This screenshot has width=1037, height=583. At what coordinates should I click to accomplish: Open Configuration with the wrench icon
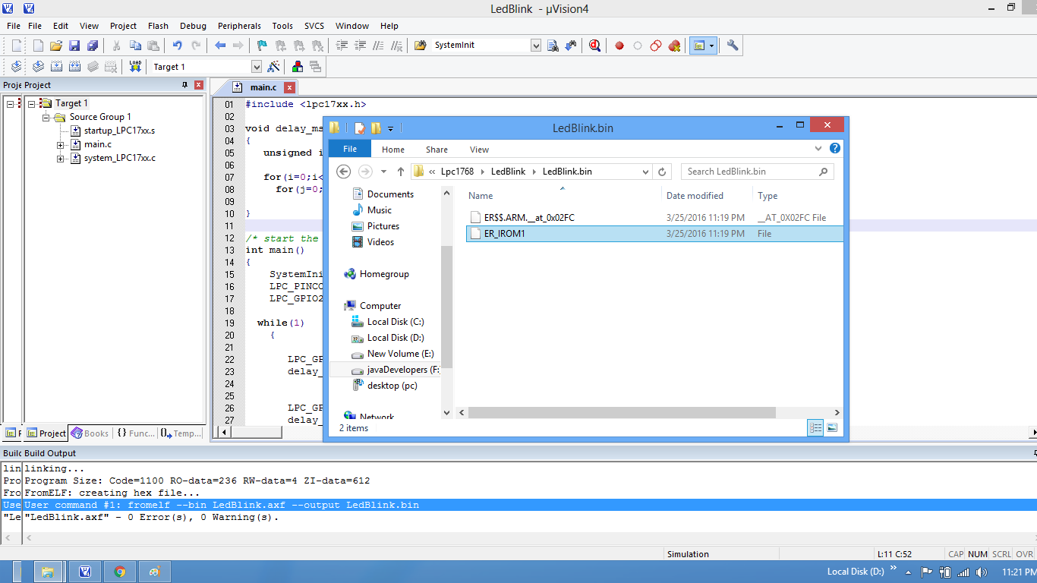click(x=733, y=46)
